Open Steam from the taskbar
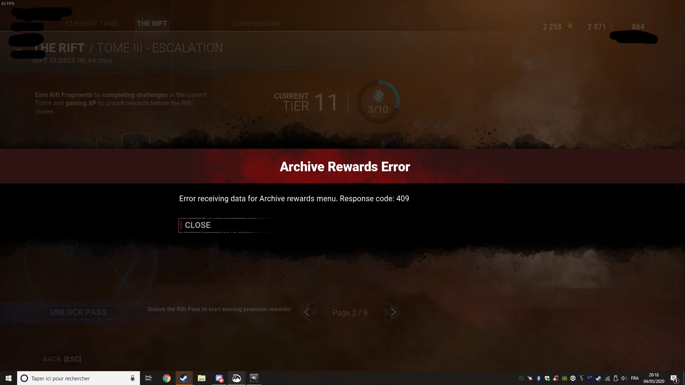Screen dimensions: 685x385 coord(184,378)
